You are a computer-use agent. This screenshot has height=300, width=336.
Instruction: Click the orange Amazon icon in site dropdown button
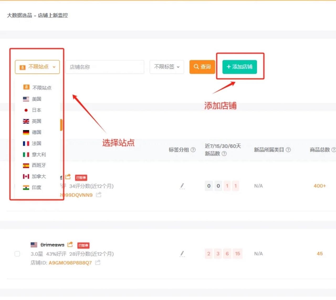(23, 67)
